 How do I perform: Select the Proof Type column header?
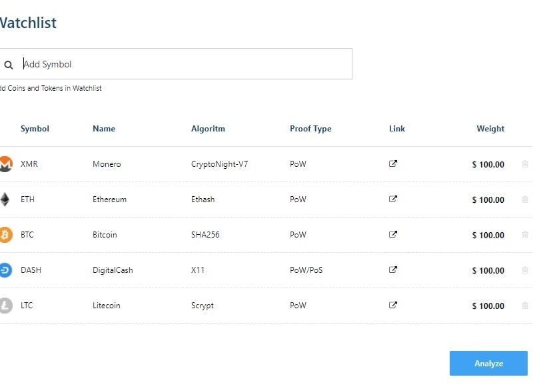pos(310,129)
